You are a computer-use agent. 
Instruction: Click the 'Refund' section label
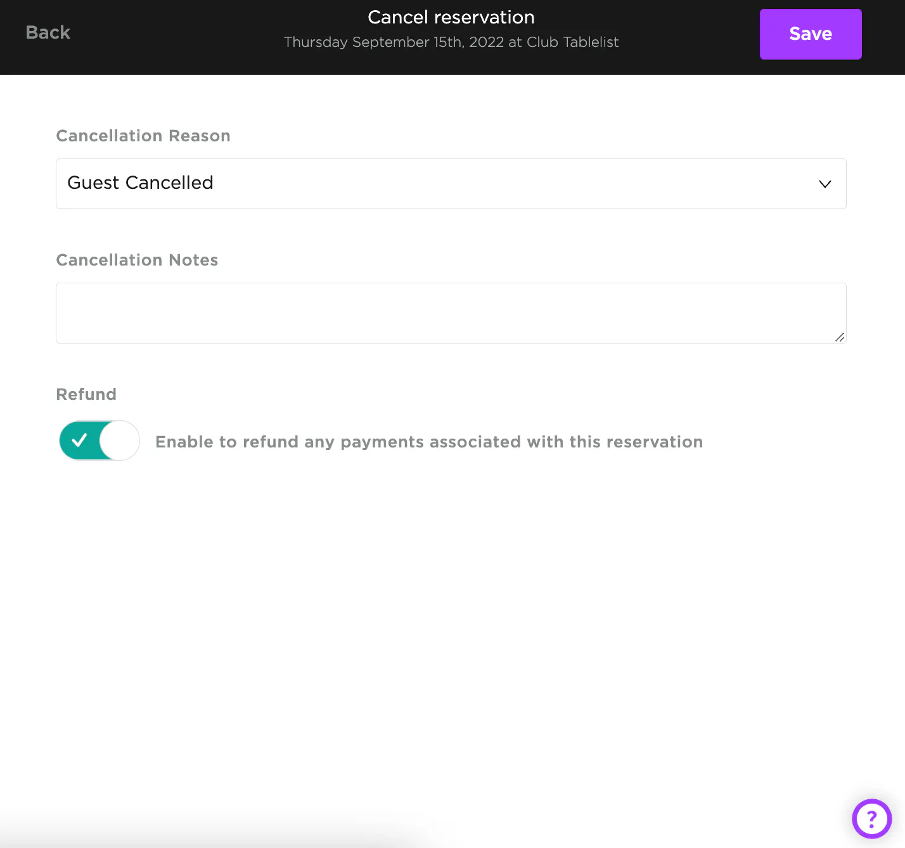[x=86, y=394]
